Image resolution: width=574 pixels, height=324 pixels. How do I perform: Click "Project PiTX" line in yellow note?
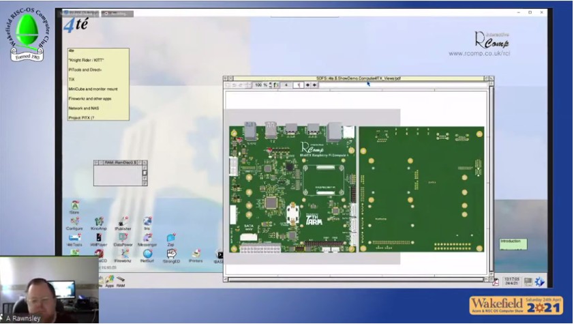click(81, 117)
